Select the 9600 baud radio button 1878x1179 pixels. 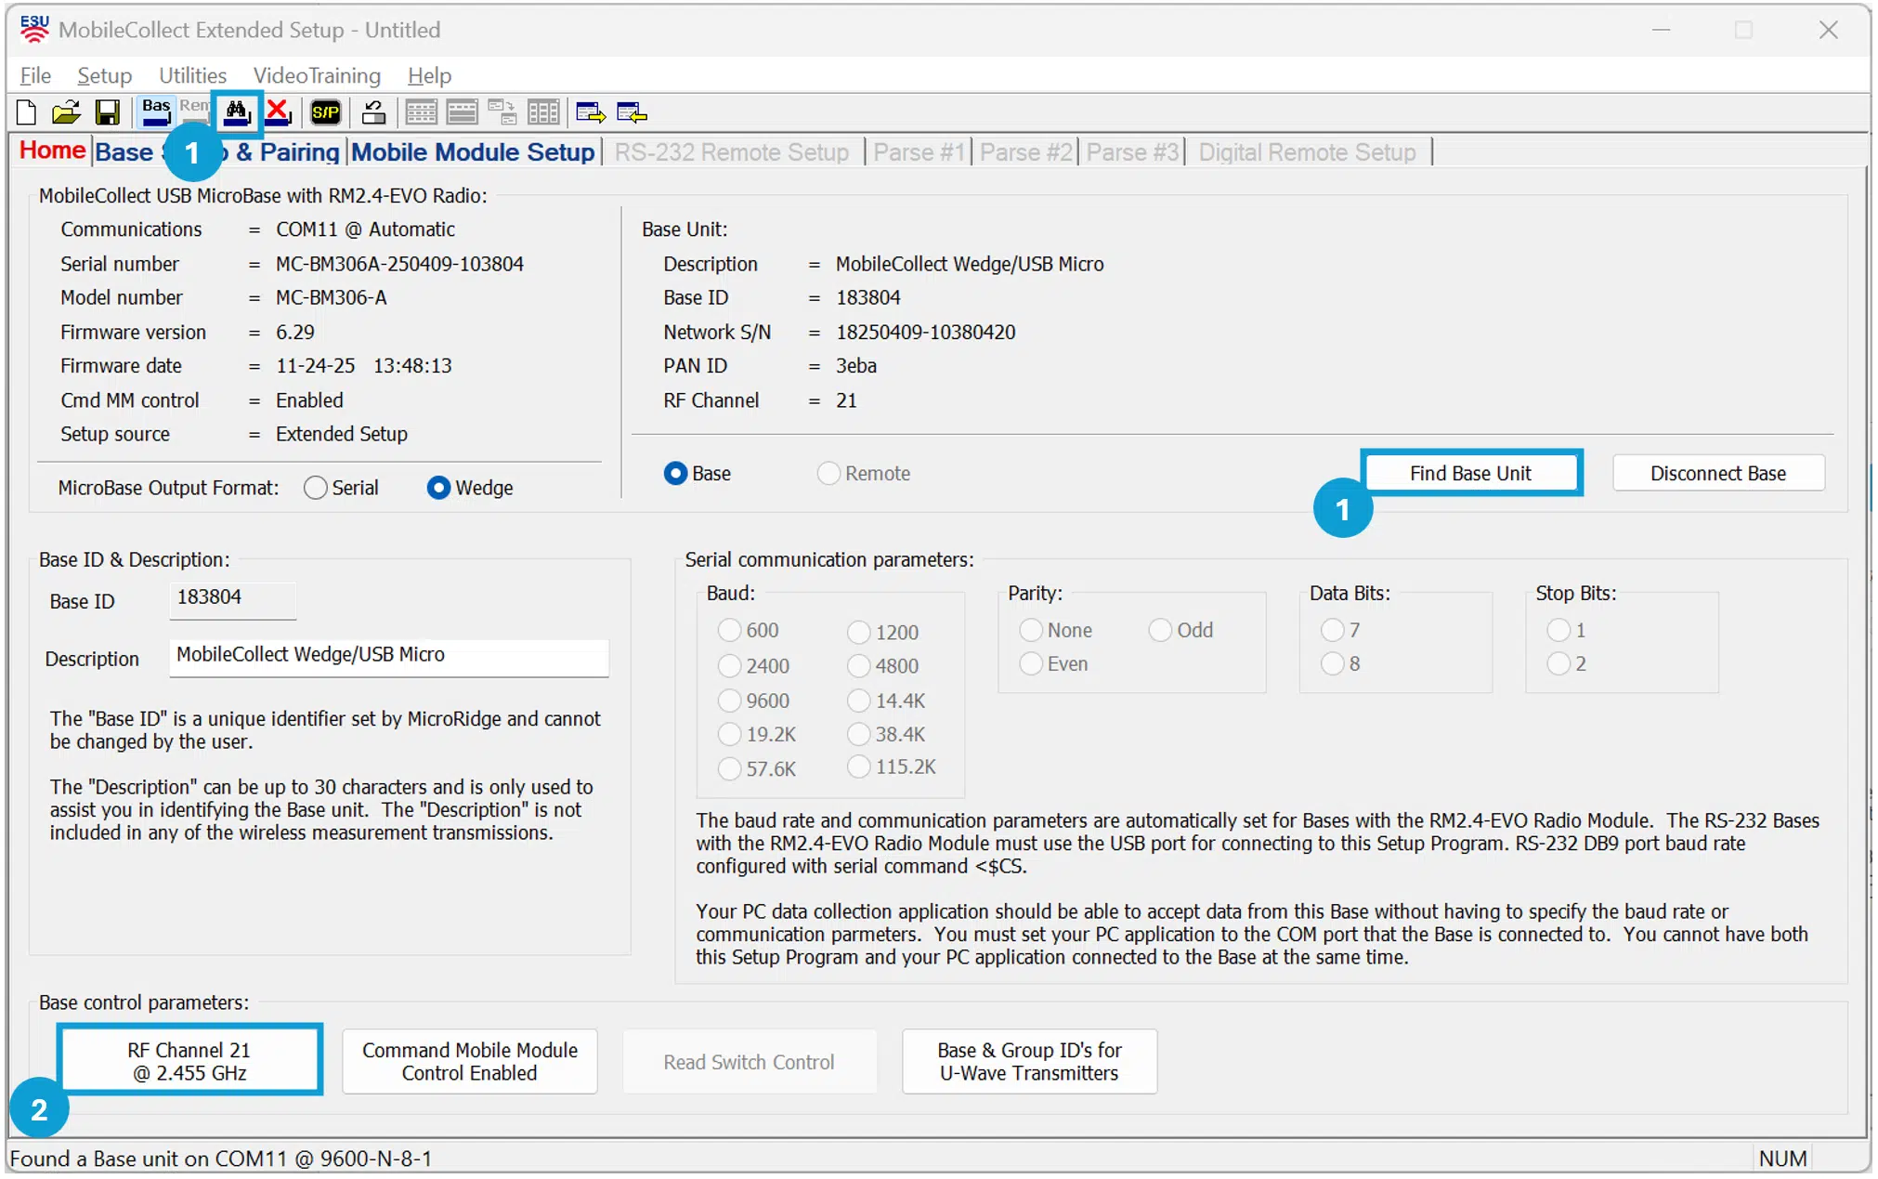tap(730, 701)
